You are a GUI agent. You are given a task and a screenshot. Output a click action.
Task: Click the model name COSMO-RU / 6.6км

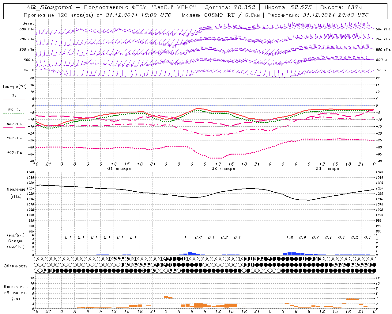tap(232, 15)
